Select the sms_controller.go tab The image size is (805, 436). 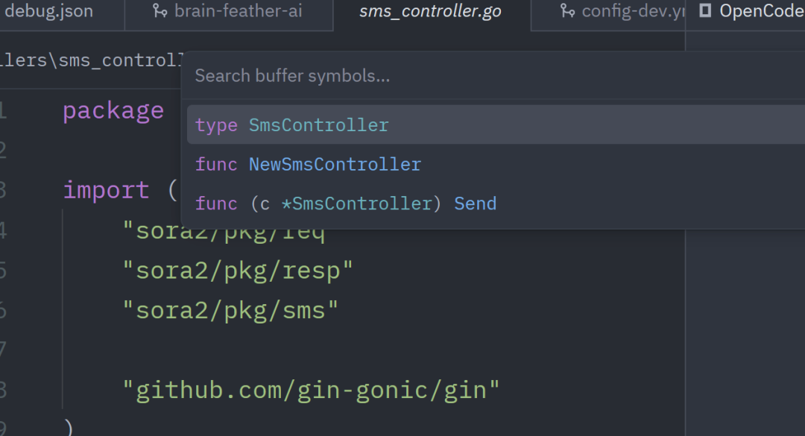coord(432,11)
